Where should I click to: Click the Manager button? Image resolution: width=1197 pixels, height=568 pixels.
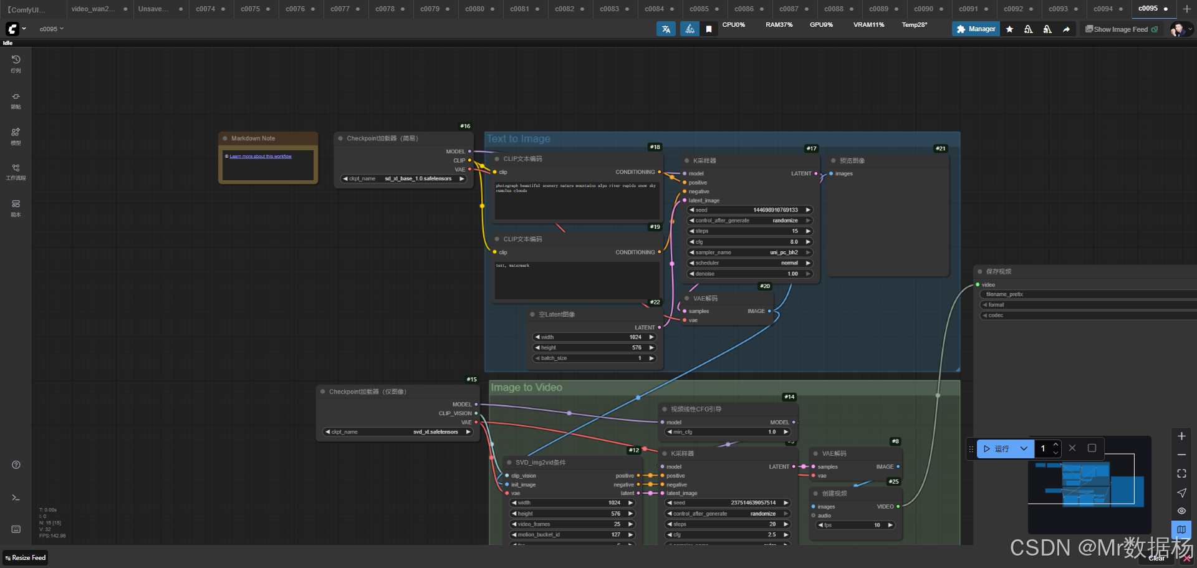tap(976, 29)
